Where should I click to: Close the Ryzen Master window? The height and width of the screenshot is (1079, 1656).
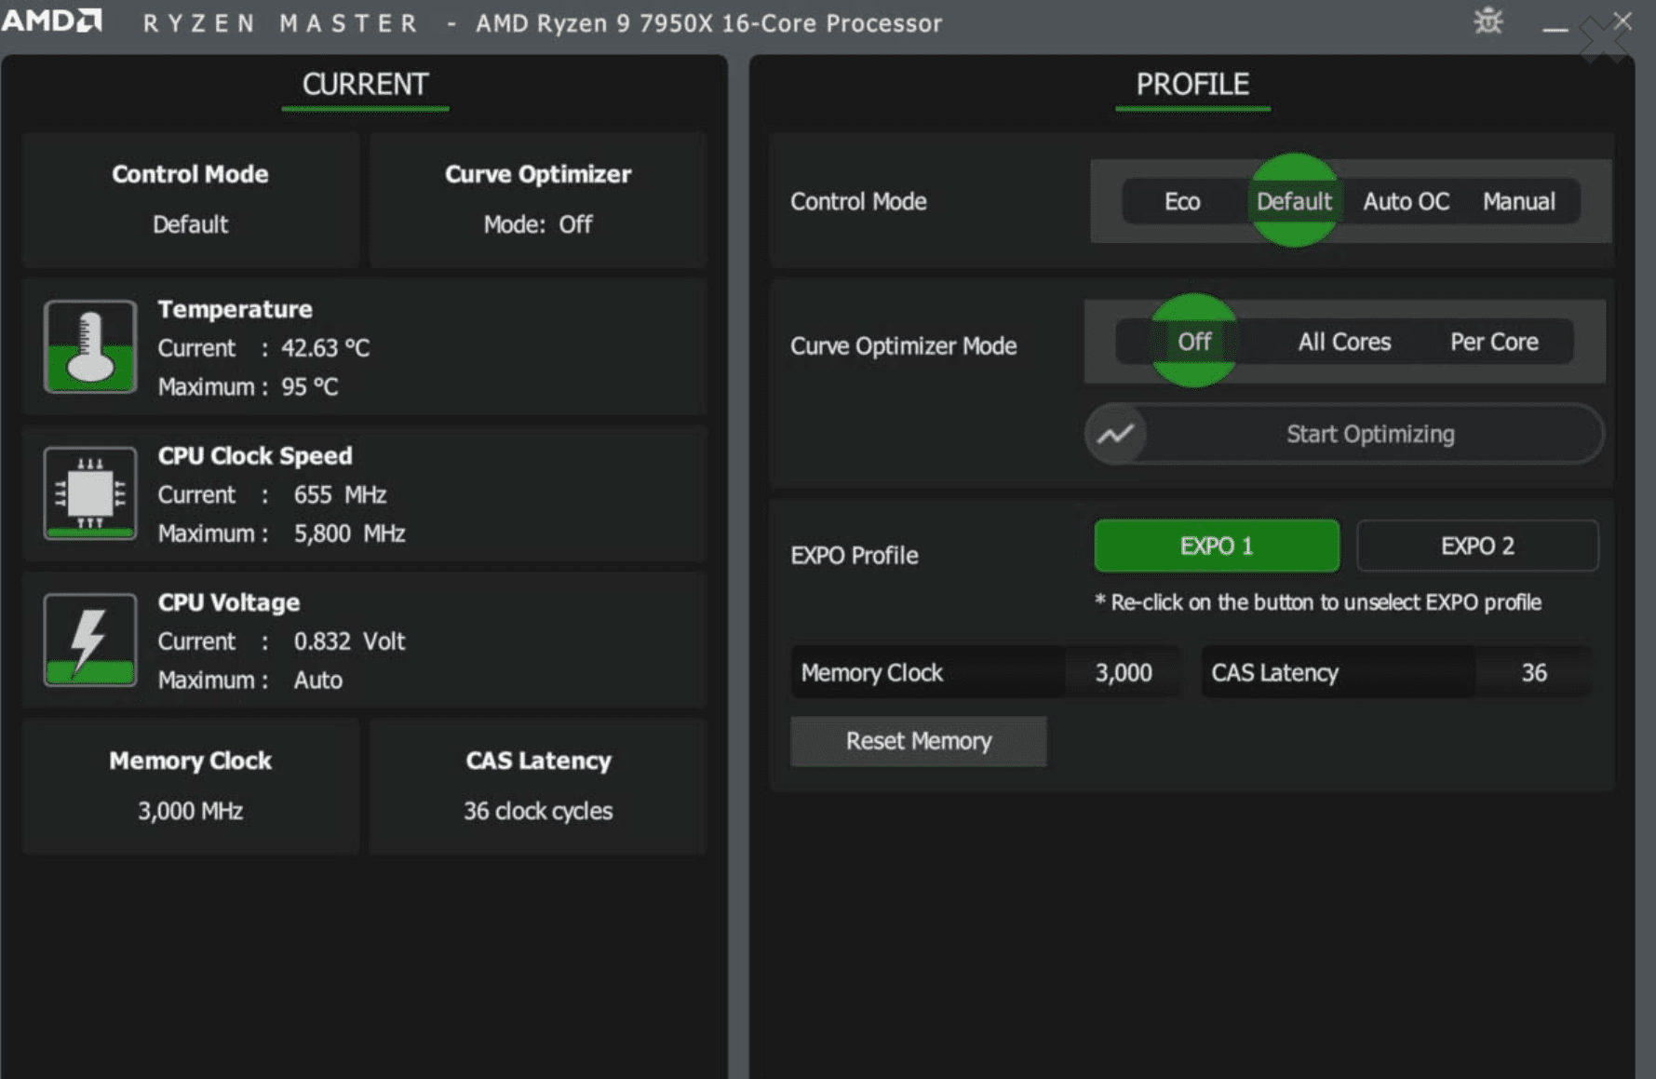[x=1622, y=21]
